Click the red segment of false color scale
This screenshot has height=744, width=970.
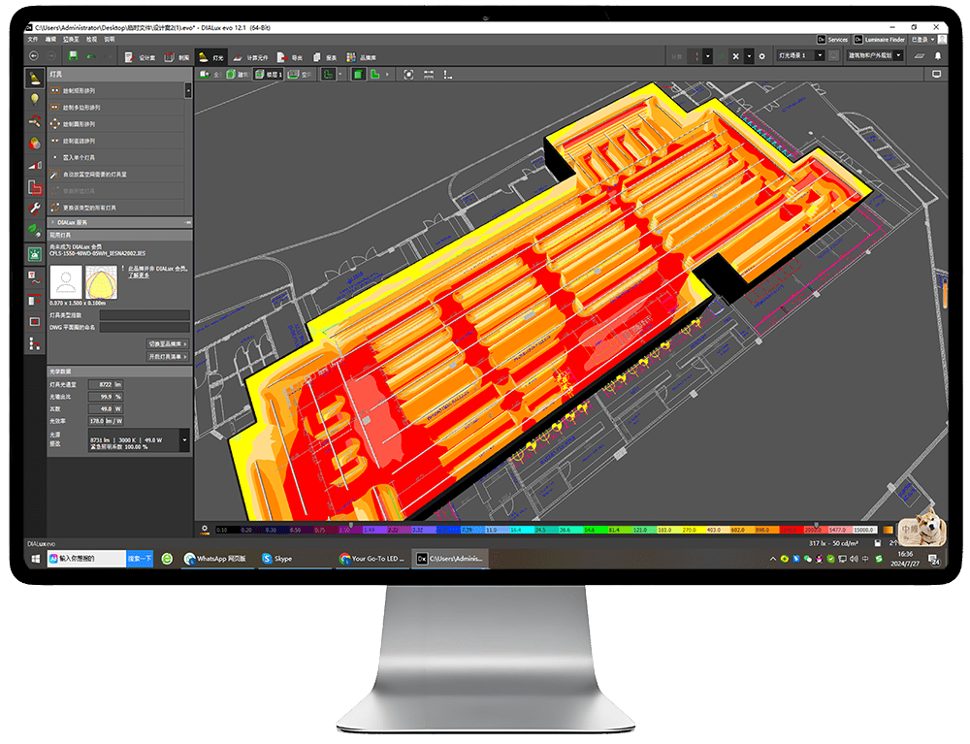812,530
